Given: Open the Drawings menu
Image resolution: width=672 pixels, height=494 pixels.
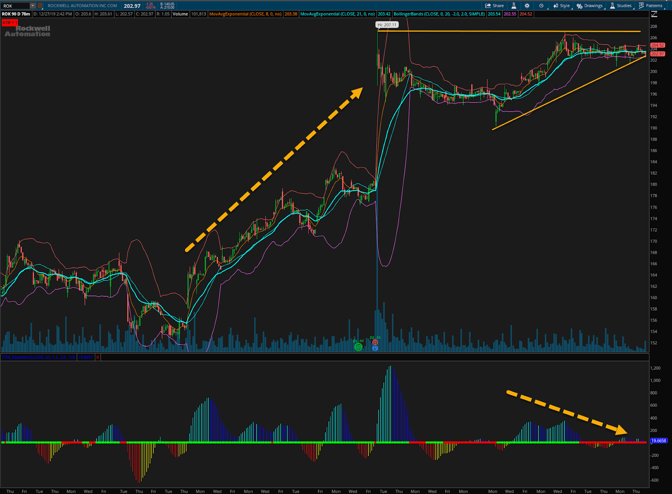Looking at the screenshot, I should pos(590,6).
